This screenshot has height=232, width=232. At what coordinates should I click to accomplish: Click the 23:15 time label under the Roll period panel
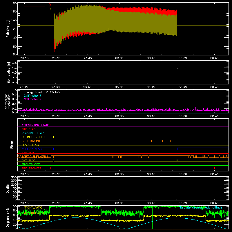tap(24, 87)
